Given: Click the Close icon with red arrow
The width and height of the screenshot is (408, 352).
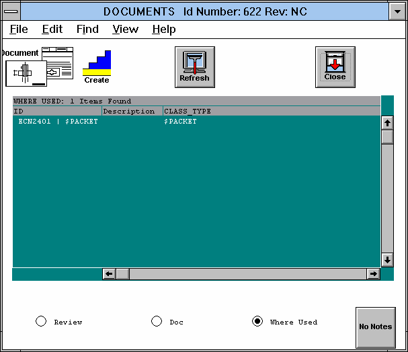Looking at the screenshot, I should (x=335, y=67).
